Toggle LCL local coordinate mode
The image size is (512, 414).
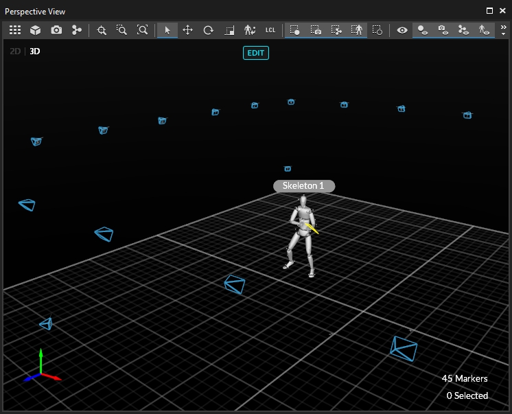tap(270, 30)
